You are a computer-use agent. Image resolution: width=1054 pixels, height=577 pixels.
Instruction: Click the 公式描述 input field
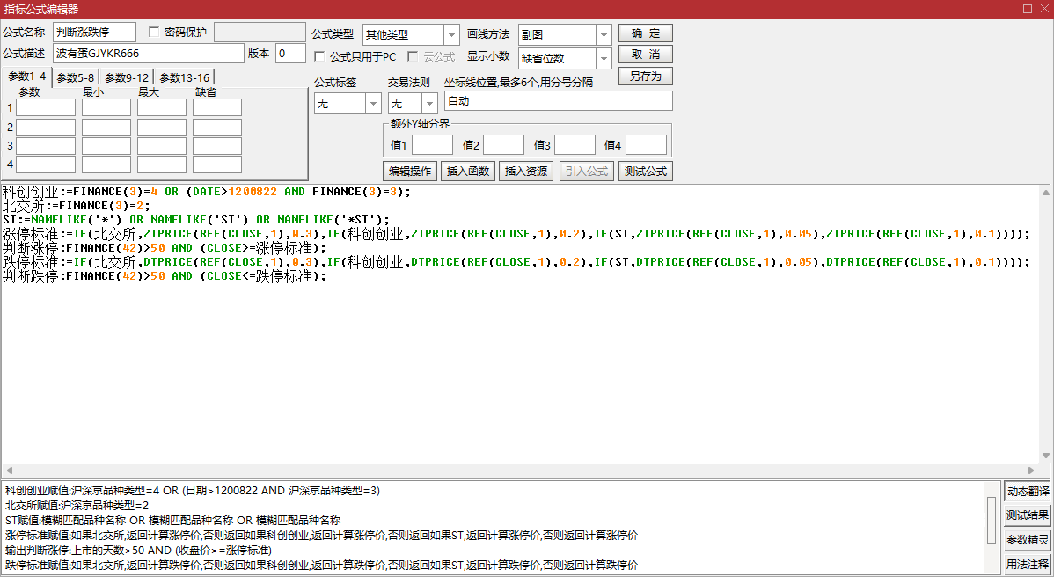[x=149, y=53]
